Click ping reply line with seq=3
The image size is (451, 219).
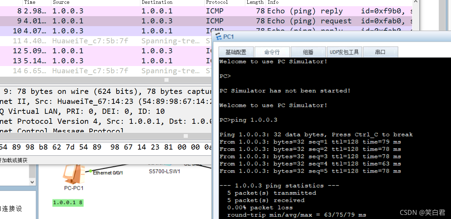(x=310, y=156)
